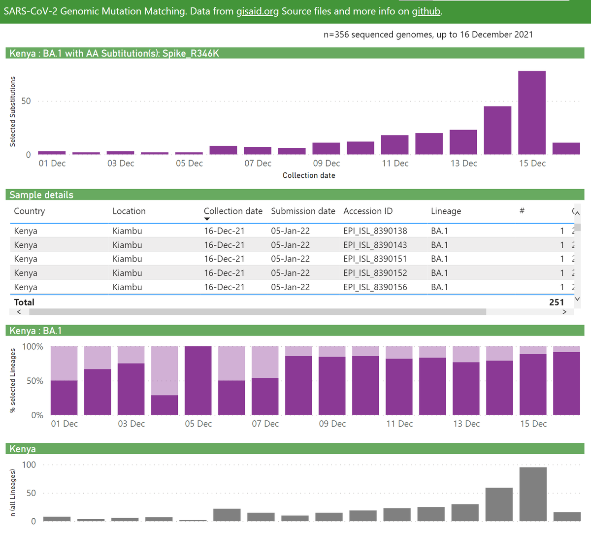Select 14 Dec gray bar in all-lineages chart
Screen dimensions: 591x535
[499, 504]
